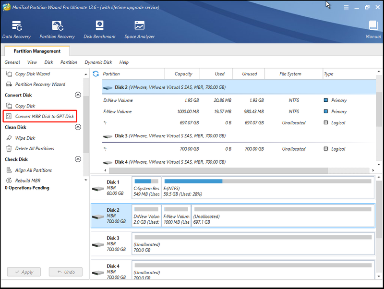Choose Copy Disk Wizard option
The width and height of the screenshot is (384, 289).
33,74
